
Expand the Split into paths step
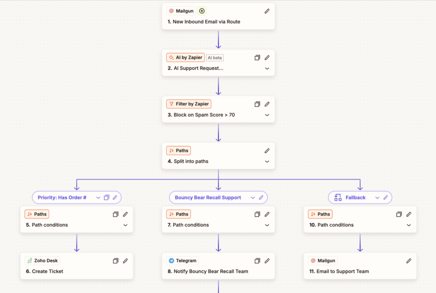click(267, 161)
